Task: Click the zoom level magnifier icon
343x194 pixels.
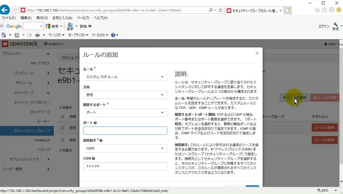Action: coord(319,190)
